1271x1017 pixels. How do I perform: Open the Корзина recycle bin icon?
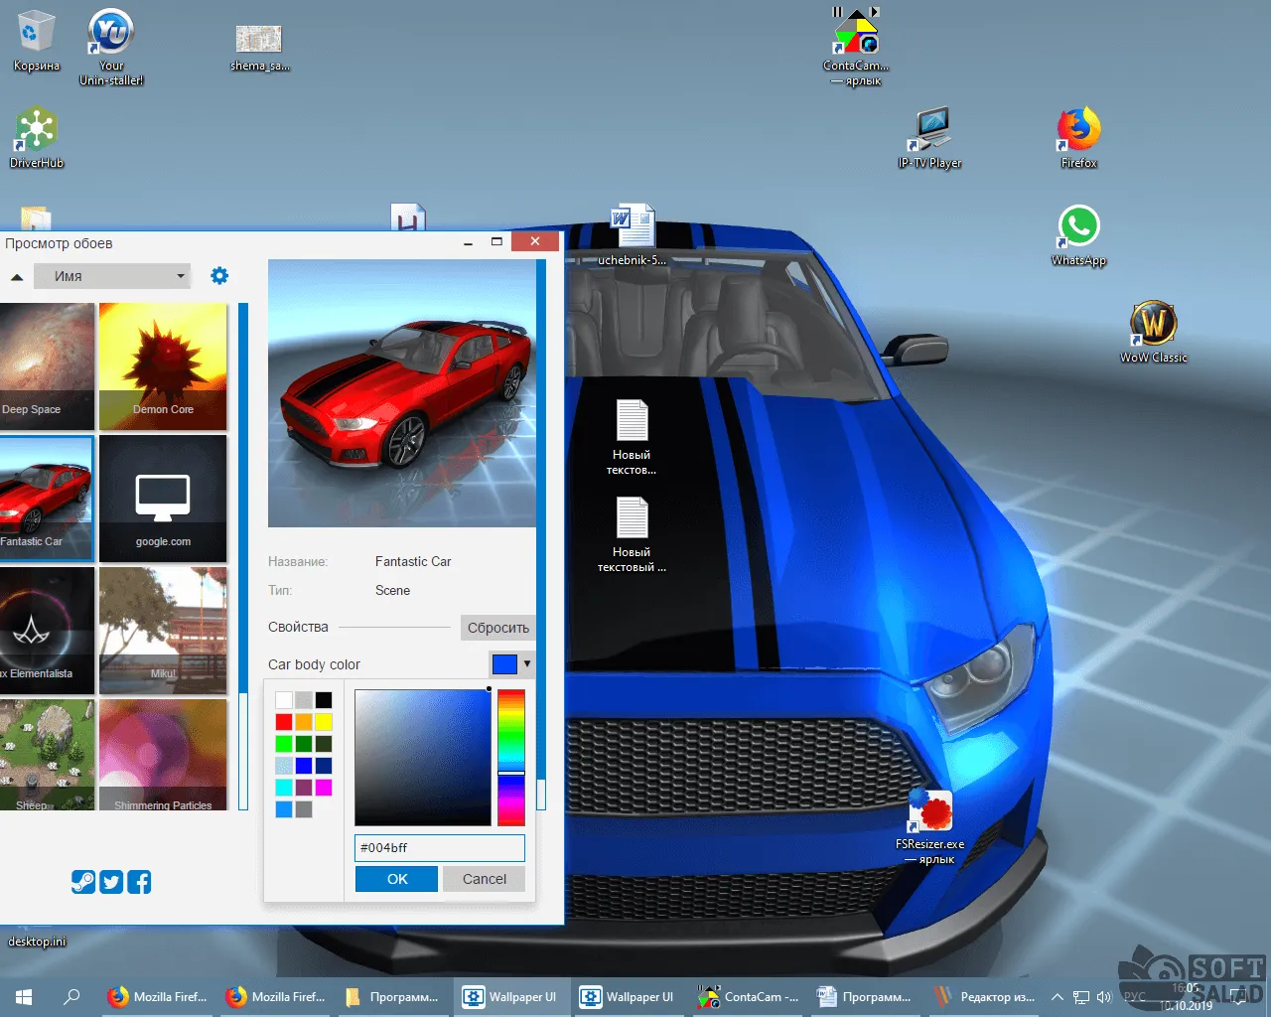(37, 41)
